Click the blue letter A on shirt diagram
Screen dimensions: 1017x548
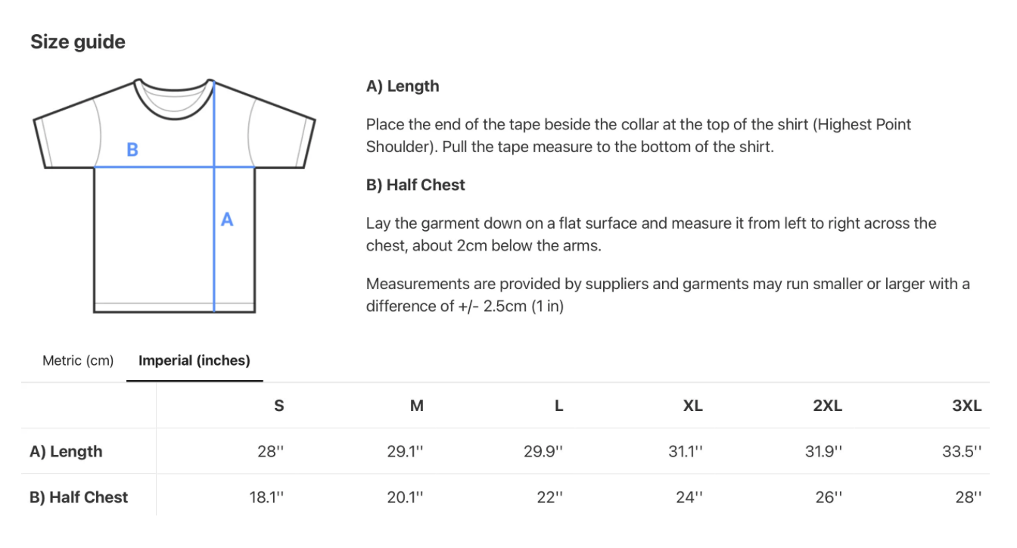point(226,220)
